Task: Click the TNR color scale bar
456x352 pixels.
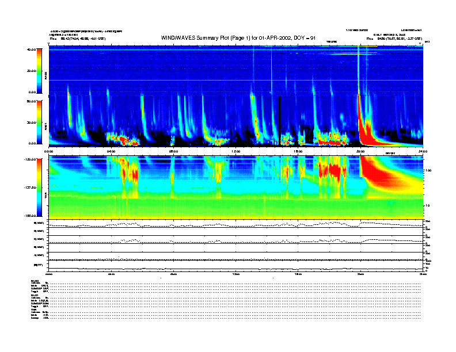Action: point(39,188)
